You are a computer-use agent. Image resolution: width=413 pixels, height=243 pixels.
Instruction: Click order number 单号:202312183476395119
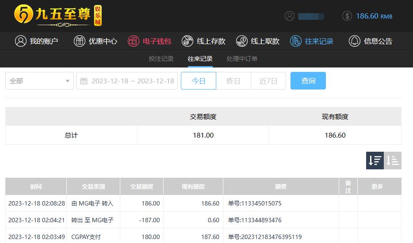pos(265,237)
